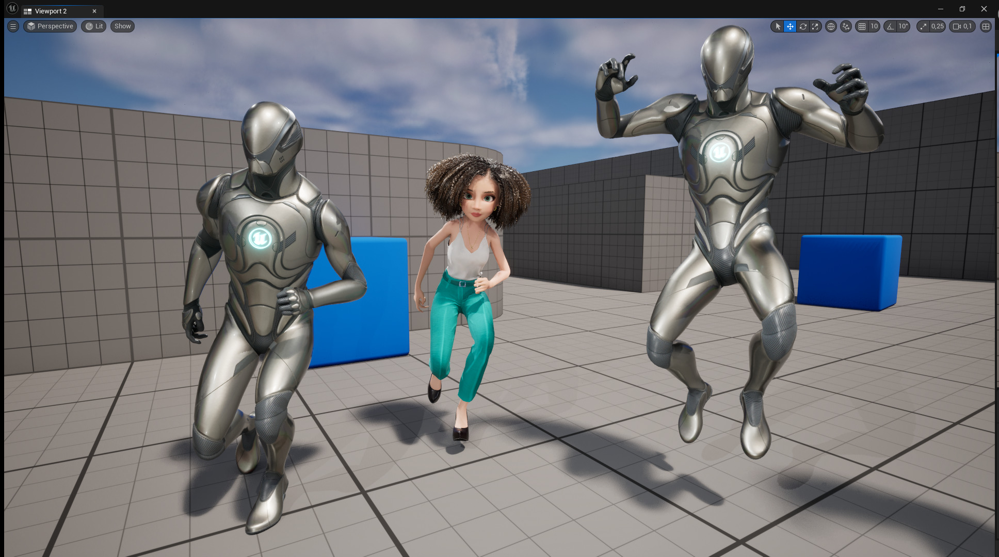Open the hamburger viewport options menu
Image resolution: width=999 pixels, height=557 pixels.
[13, 26]
